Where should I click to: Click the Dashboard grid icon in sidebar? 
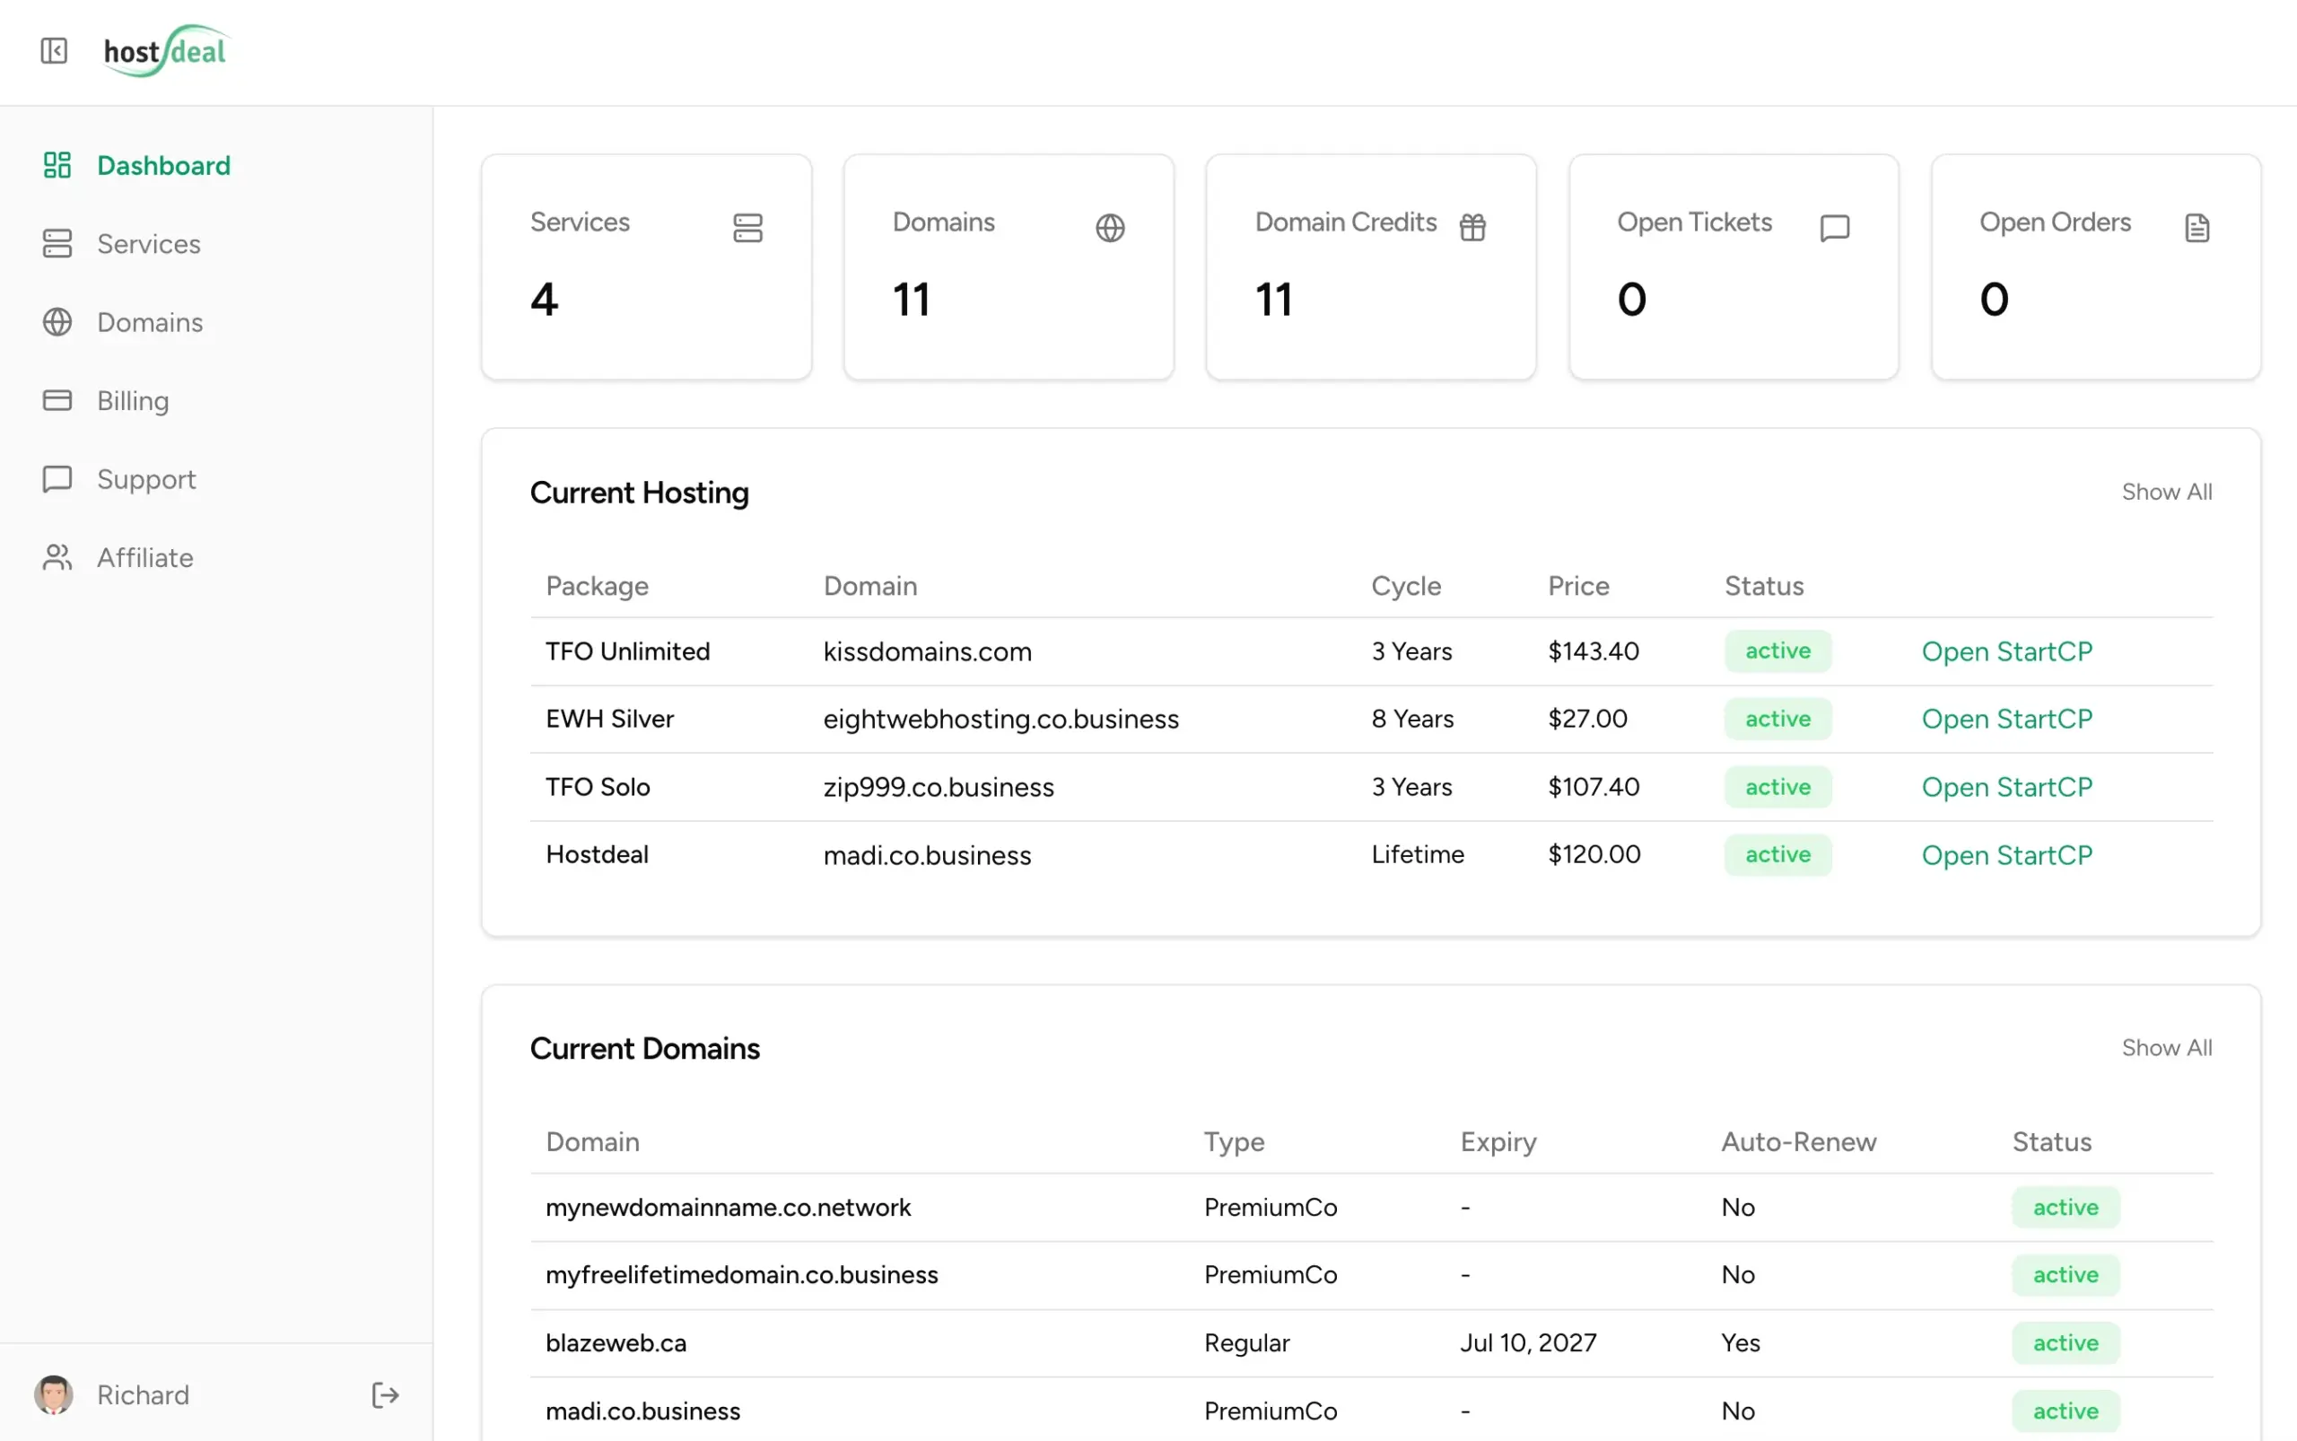click(x=57, y=165)
